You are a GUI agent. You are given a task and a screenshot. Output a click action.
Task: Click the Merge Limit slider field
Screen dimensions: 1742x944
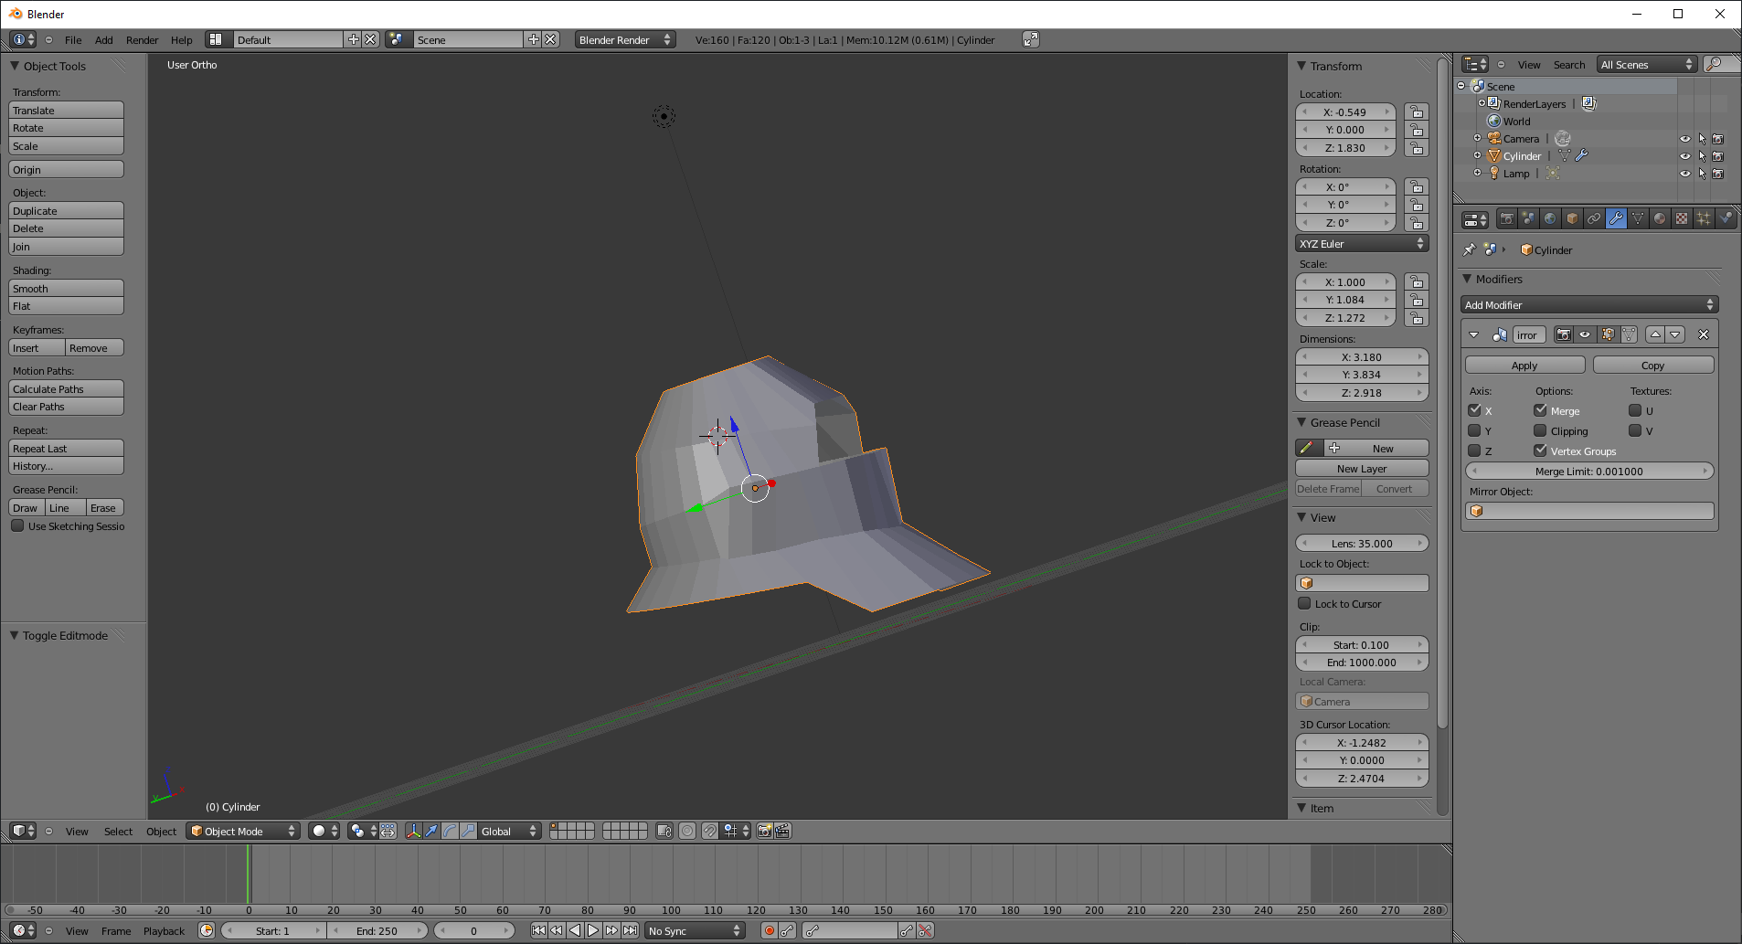[x=1588, y=472]
